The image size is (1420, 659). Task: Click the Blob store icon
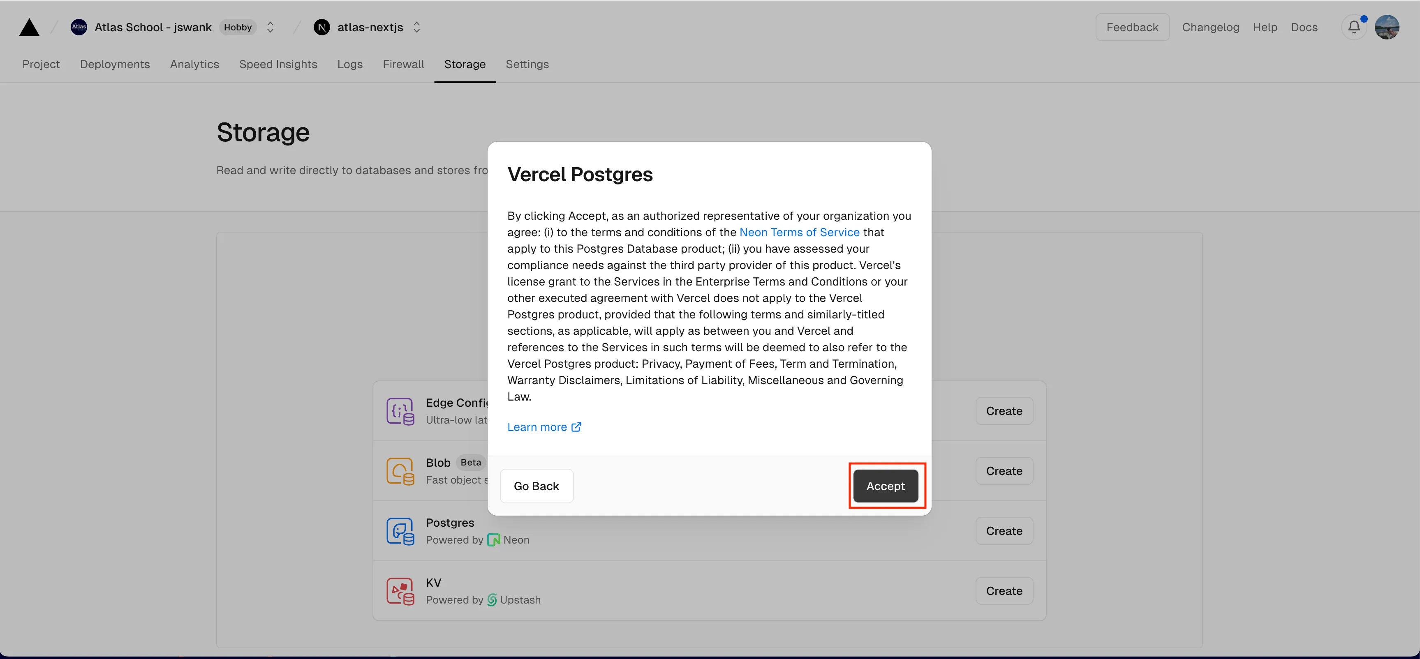point(400,472)
